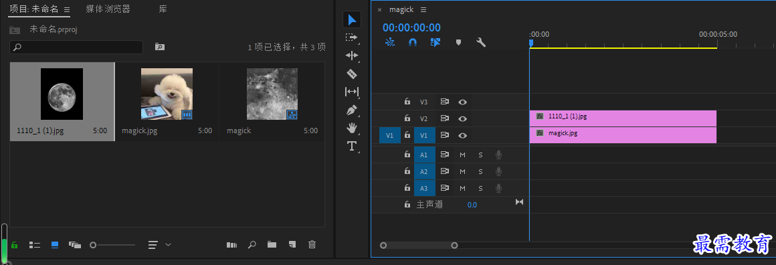
Task: Select the Track Select Forward tool
Action: point(351,37)
